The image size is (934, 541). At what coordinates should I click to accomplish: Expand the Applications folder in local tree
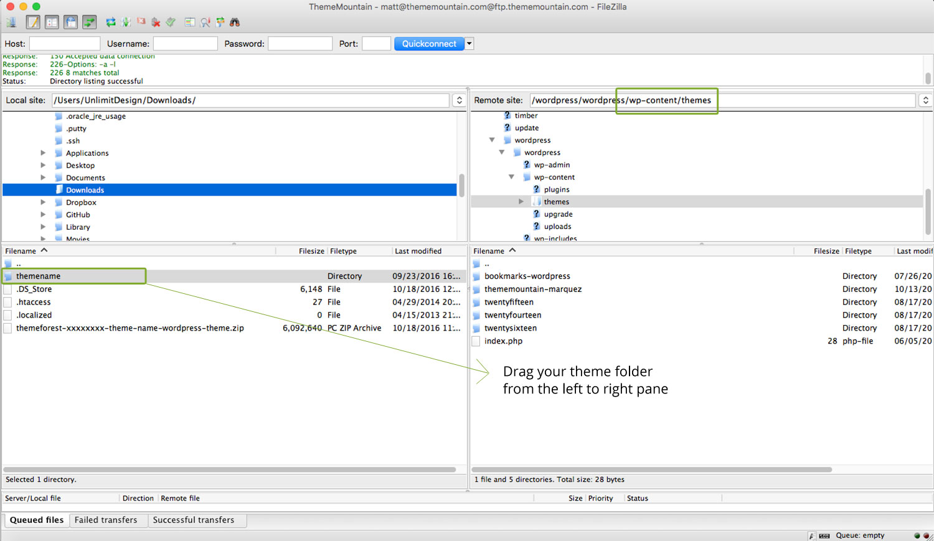coord(43,153)
